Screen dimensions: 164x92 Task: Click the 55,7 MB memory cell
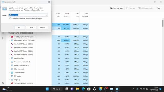pyautogui.click(x=66, y=28)
